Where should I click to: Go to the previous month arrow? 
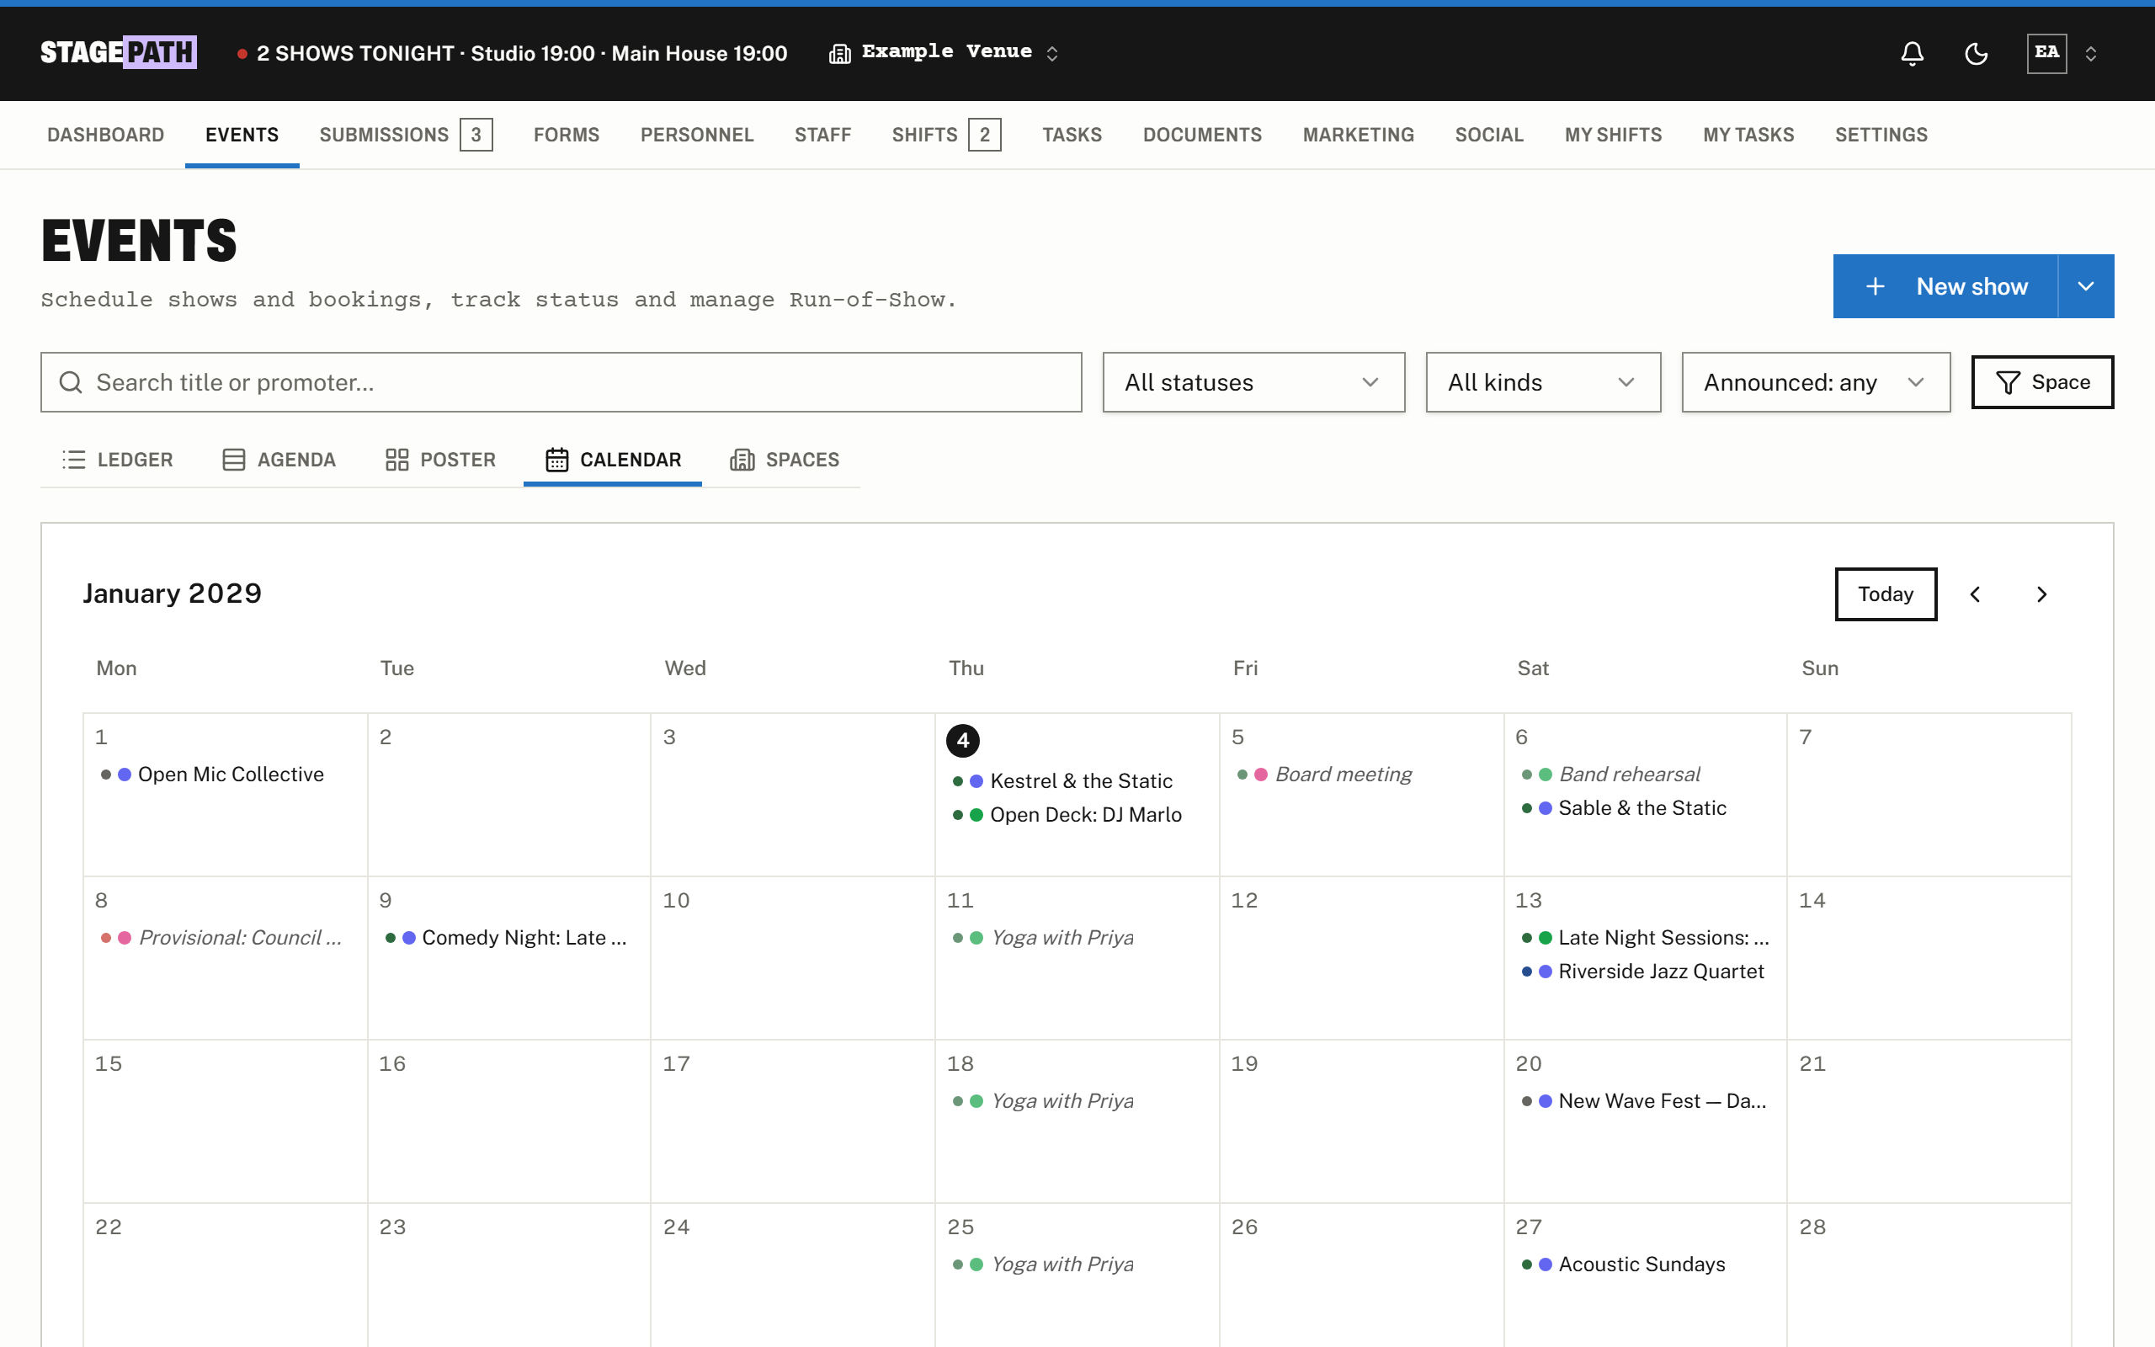point(1975,594)
